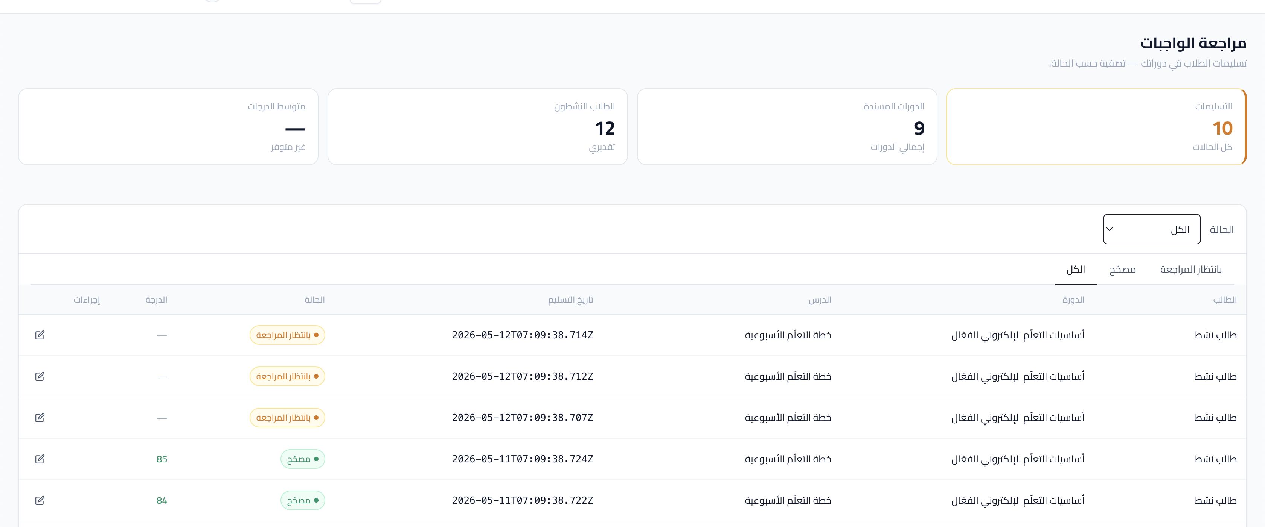Click date 2026-05-12T07:09:38.714Z
The width and height of the screenshot is (1265, 527).
click(523, 335)
